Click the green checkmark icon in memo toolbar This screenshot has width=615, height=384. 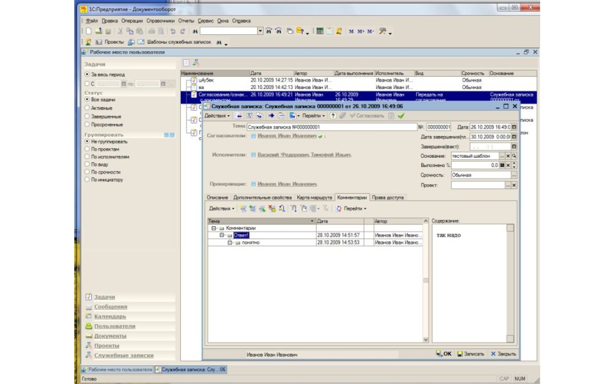401,116
